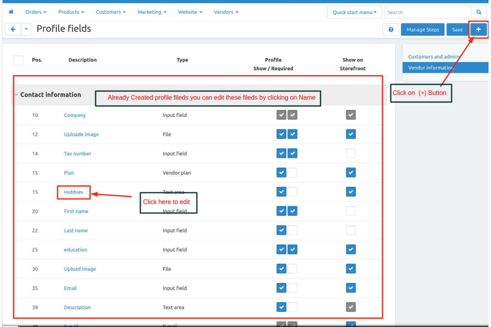491x327 pixels.
Task: Open the Vendors menu
Action: click(226, 12)
